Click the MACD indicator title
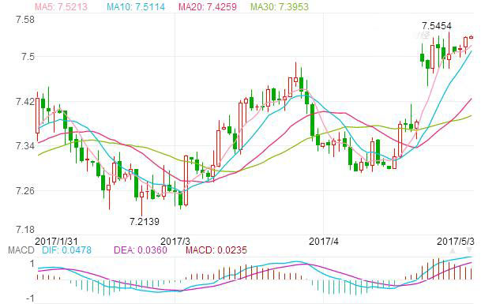 pyautogui.click(x=21, y=250)
